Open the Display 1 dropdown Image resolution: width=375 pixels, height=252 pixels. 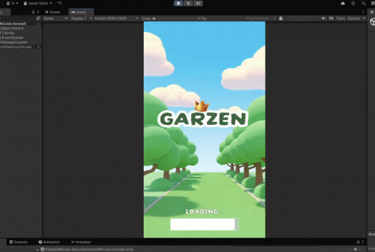coord(79,19)
